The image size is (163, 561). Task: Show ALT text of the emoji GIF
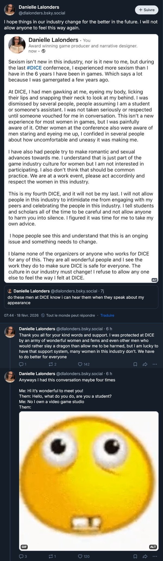pyautogui.click(x=153, y=547)
